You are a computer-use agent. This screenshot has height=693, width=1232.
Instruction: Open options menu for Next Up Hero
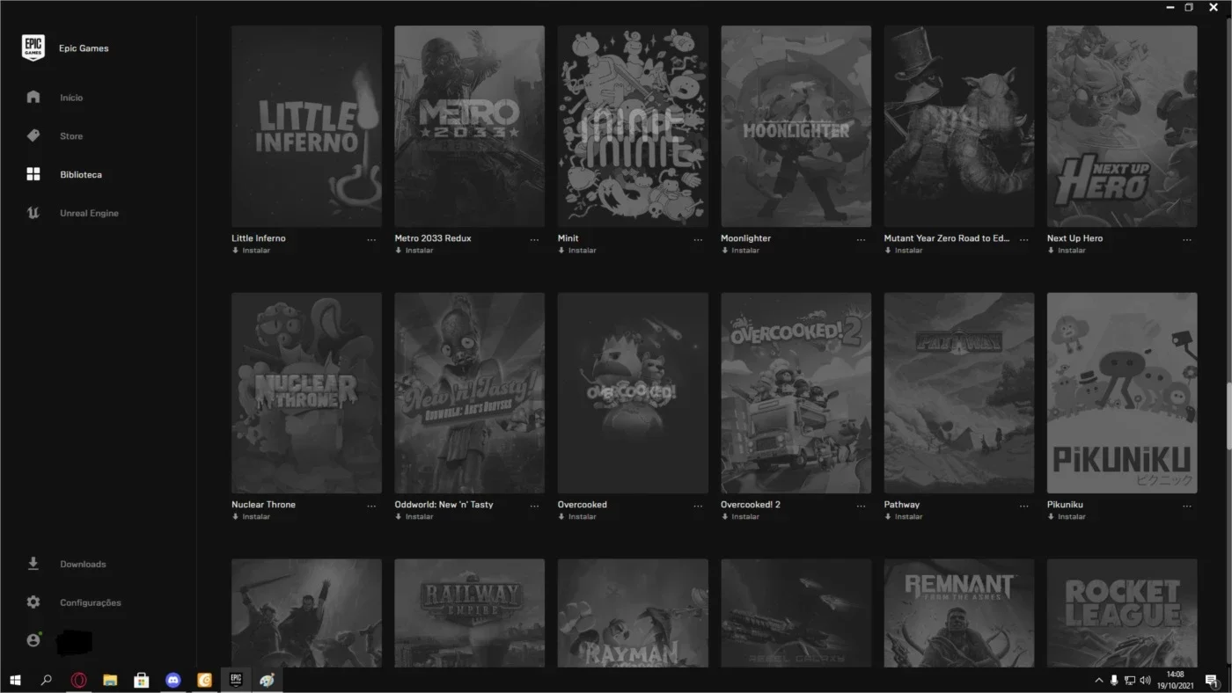[x=1187, y=239]
